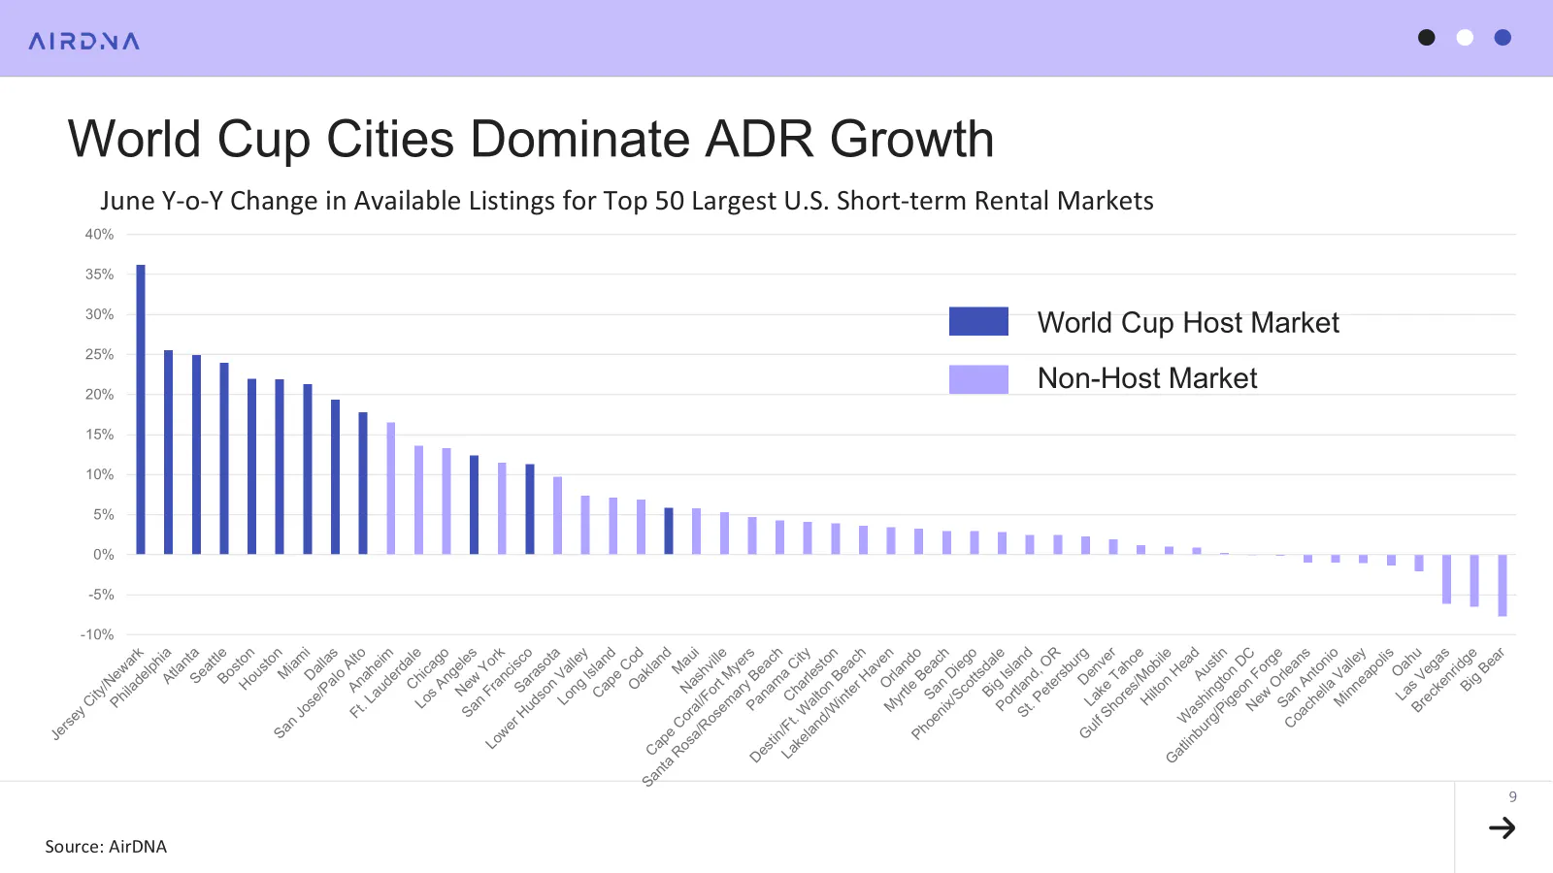Click the Lower Hudson Valley axis label
The image size is (1553, 873).
click(x=537, y=698)
